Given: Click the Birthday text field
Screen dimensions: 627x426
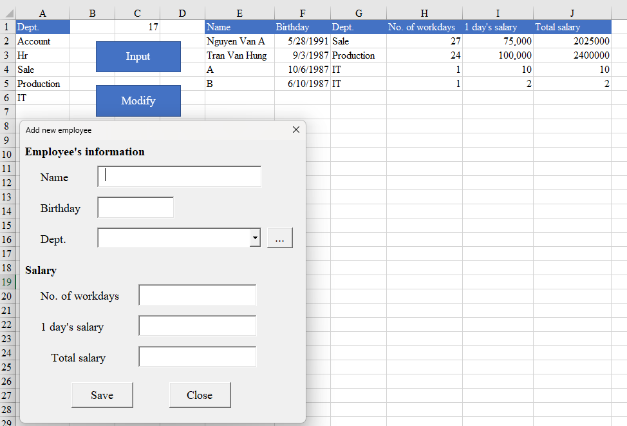Looking at the screenshot, I should tap(136, 208).
